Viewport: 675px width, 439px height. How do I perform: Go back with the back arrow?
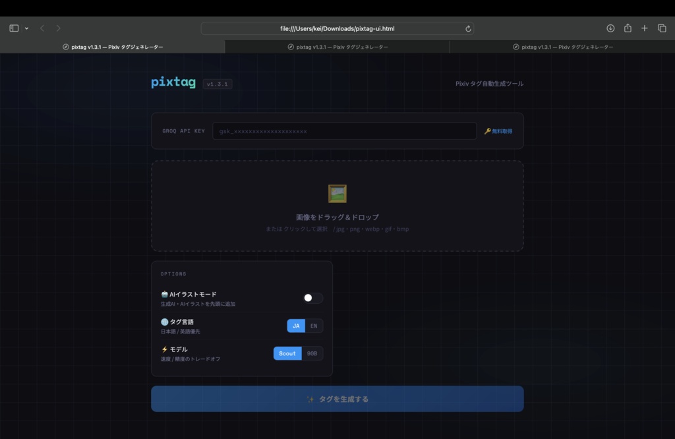[42, 28]
